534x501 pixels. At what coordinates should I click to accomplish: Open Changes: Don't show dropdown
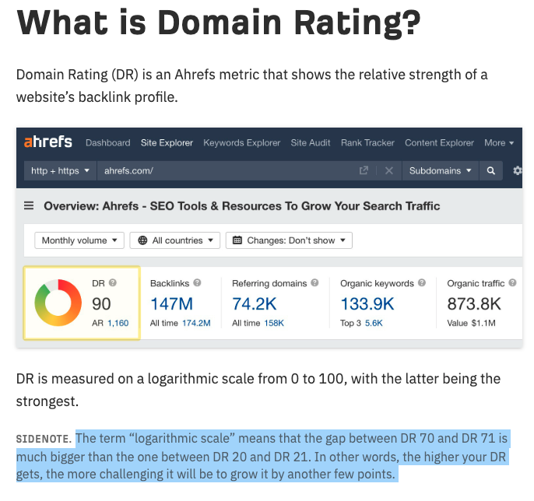289,240
